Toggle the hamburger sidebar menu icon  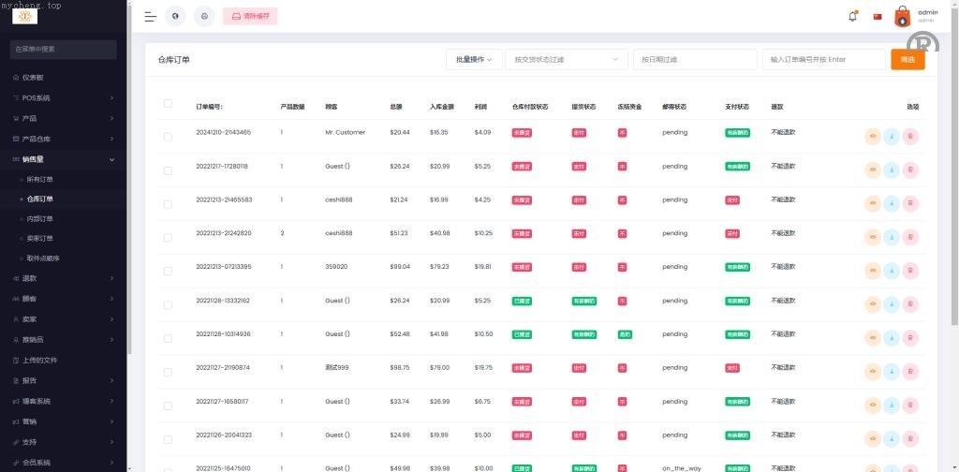point(150,16)
